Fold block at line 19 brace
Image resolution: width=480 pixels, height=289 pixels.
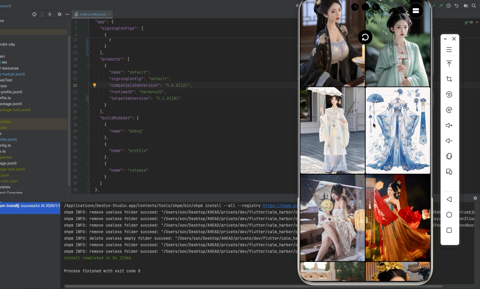coord(89,66)
